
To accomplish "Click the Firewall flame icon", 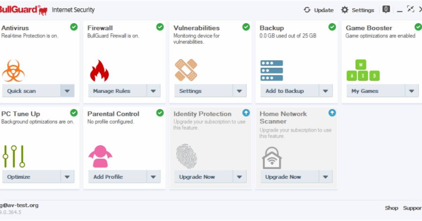I will [x=99, y=71].
